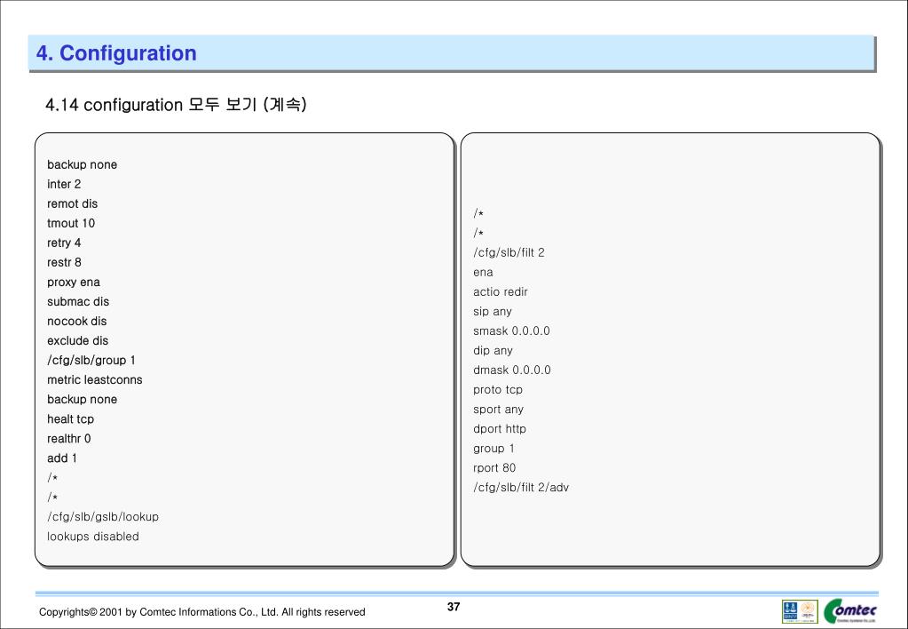Viewport: 908px width, 629px height.
Task: Select the '/cfg/slb/group 1' command line
Action: (x=91, y=361)
